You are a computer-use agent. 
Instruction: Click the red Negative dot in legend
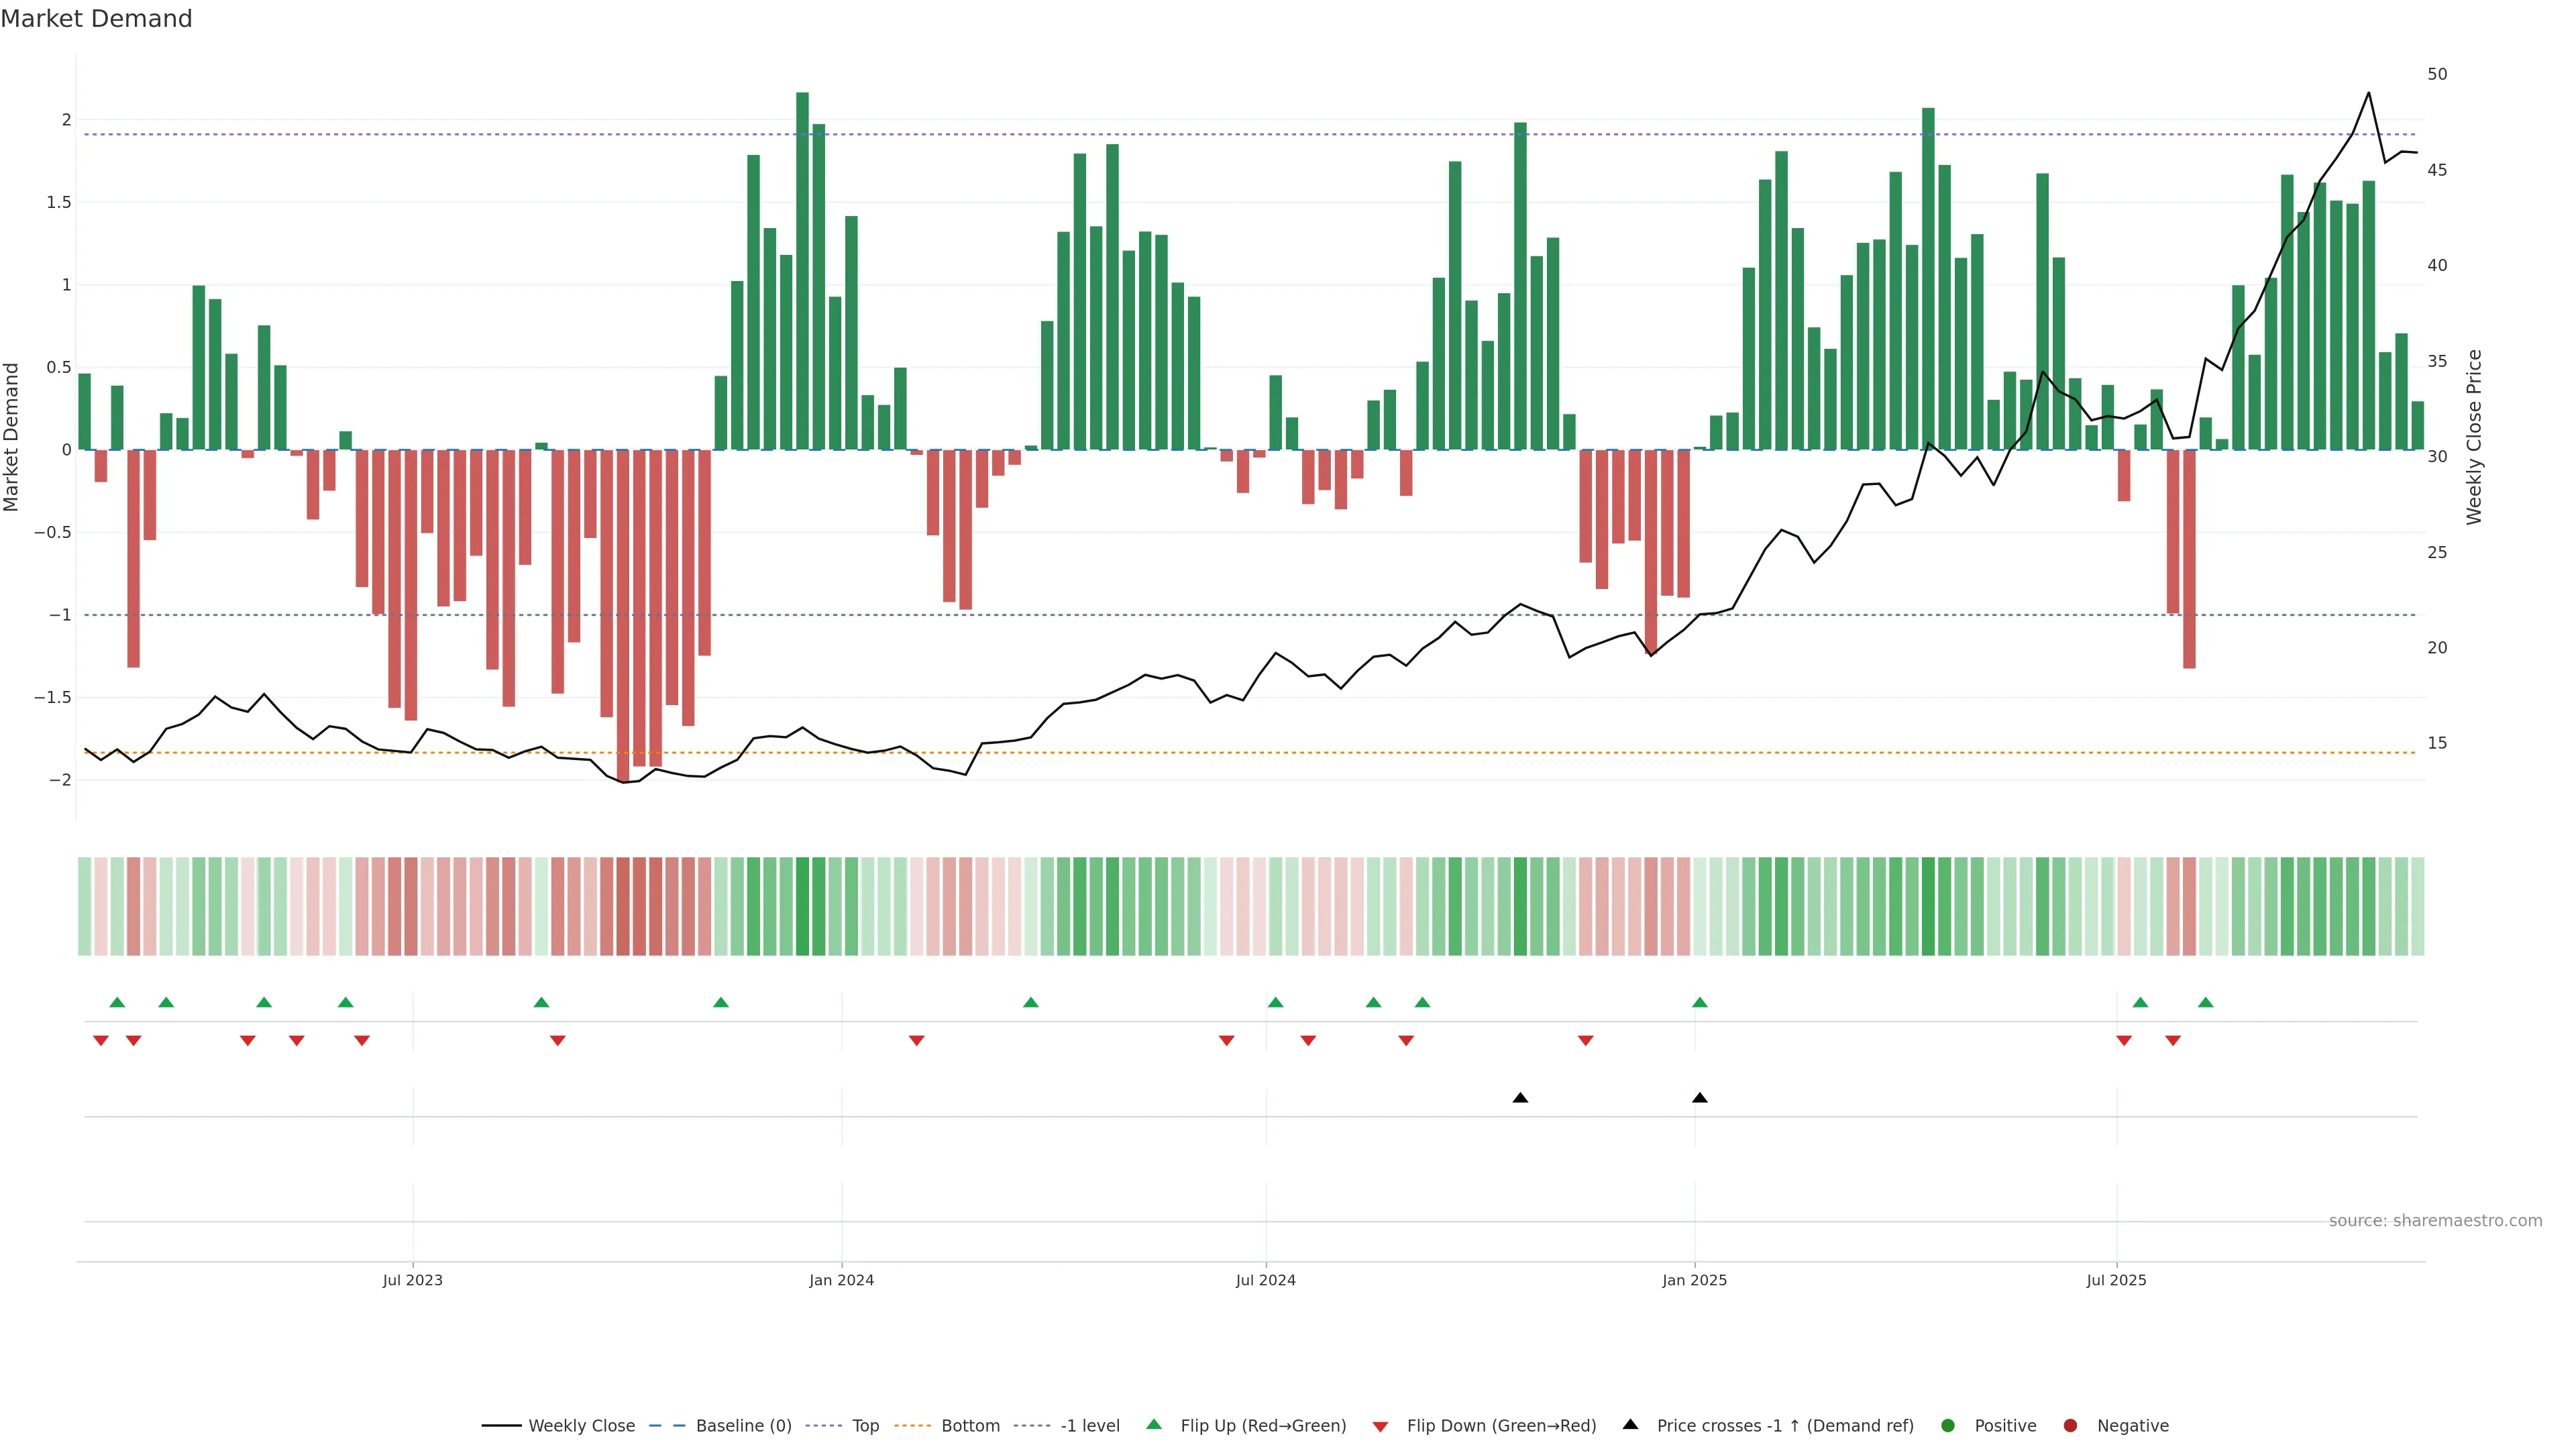[2070, 1425]
